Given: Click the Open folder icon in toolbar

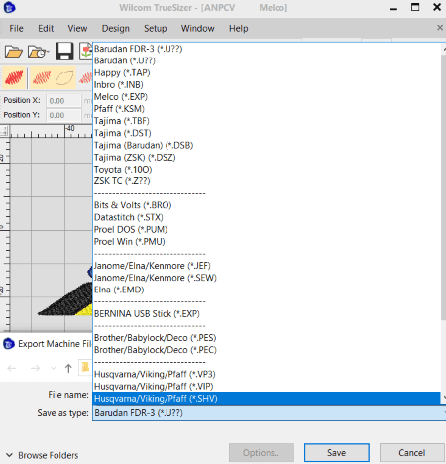Looking at the screenshot, I should click(x=14, y=52).
